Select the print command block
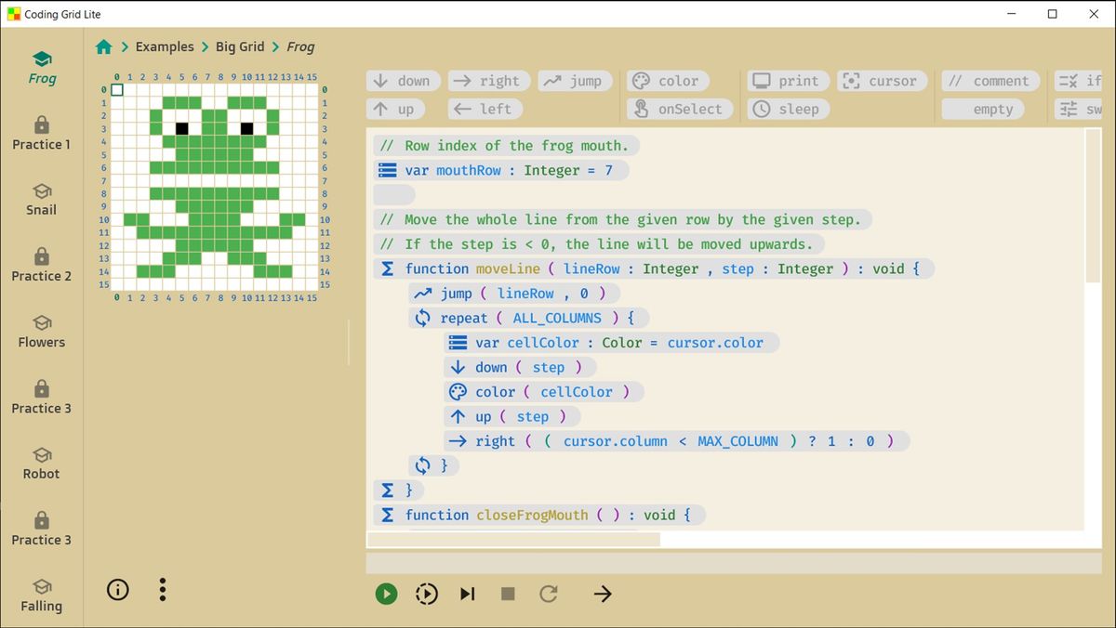 coord(788,81)
